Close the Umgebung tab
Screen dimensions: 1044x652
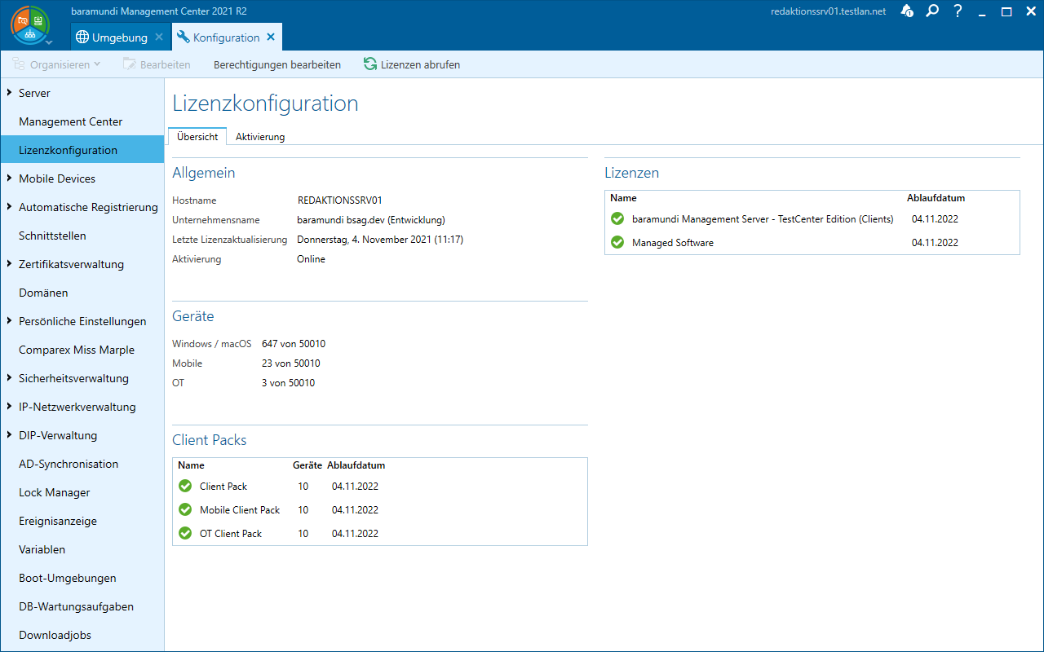[x=159, y=37]
